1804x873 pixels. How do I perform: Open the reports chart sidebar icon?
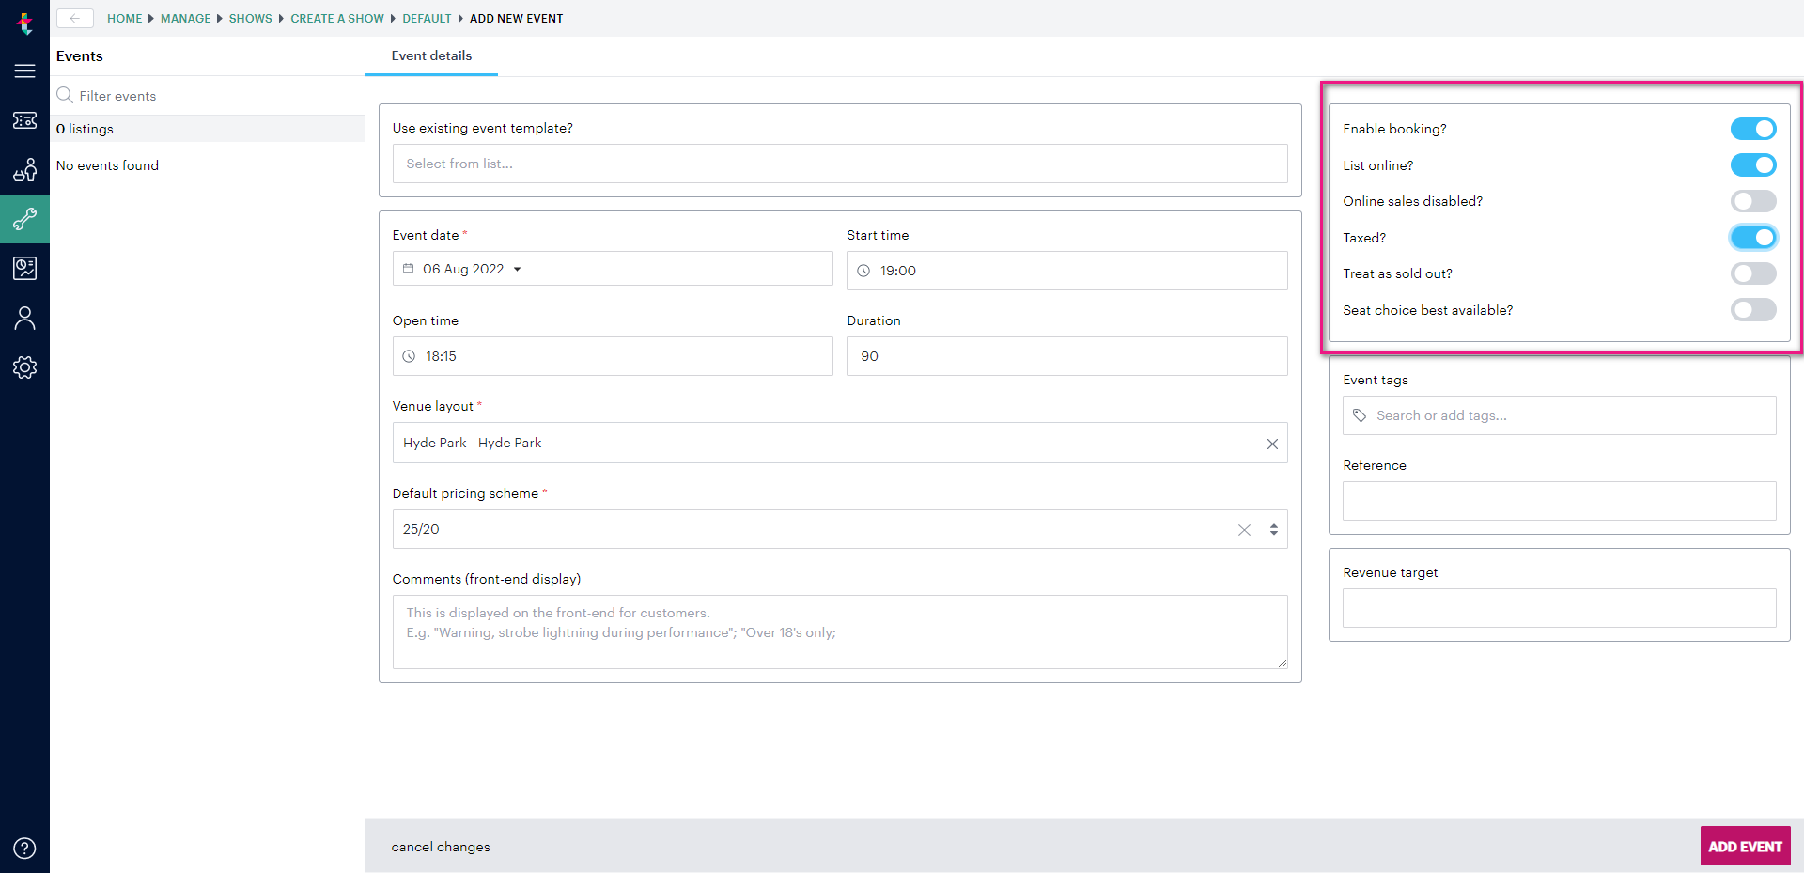click(25, 269)
